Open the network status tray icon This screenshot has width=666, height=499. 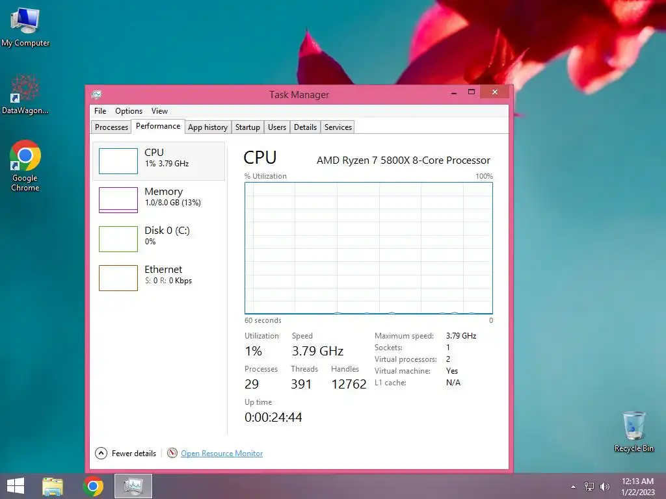[x=589, y=487]
